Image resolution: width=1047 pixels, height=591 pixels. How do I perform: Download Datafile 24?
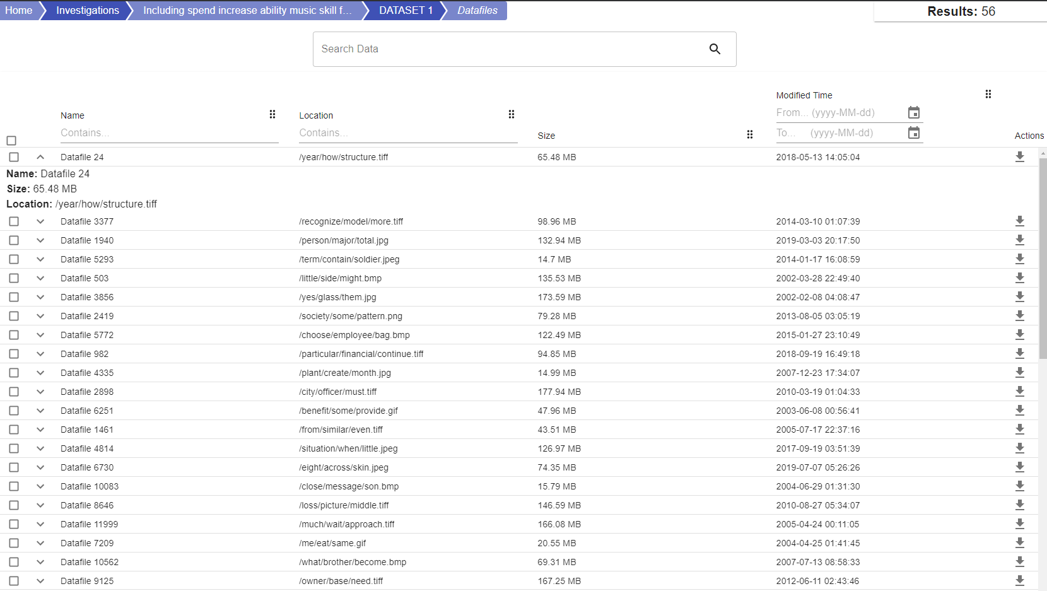click(1021, 157)
